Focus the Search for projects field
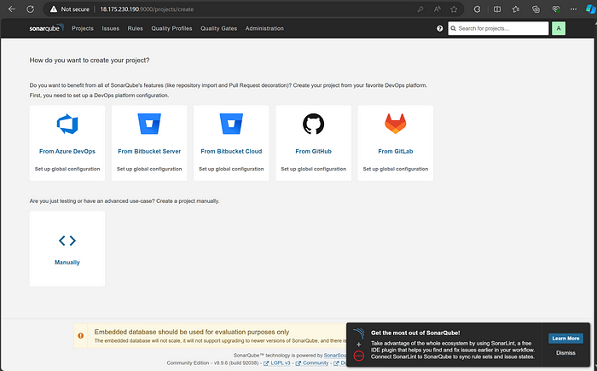 pos(498,28)
